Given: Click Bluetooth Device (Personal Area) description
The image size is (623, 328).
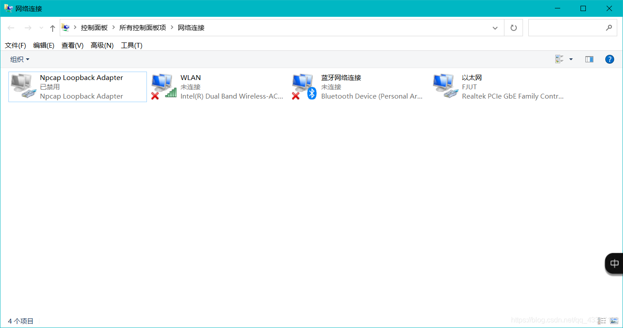Looking at the screenshot, I should [x=372, y=96].
